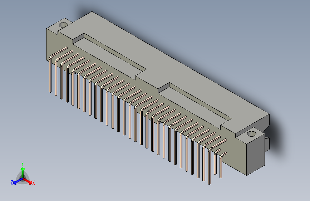Select the right mounting hole on the connector
The height and width of the screenshot is (201, 310).
click(251, 134)
